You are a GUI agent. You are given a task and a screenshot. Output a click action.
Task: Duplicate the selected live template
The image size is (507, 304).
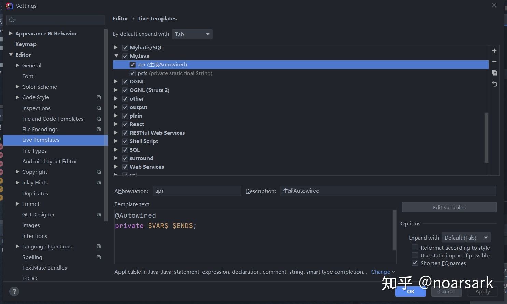point(494,73)
